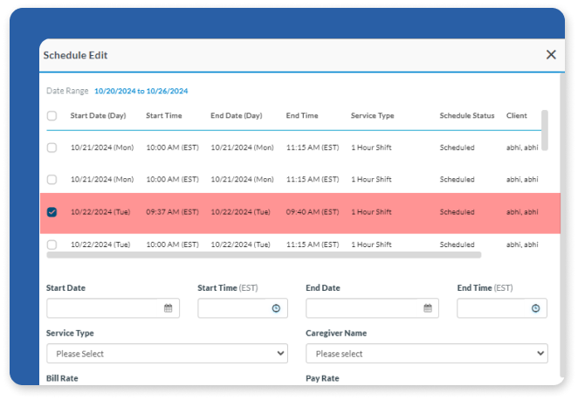The height and width of the screenshot is (400, 578).
Task: Open the End Date calendar picker icon
Action: [427, 308]
